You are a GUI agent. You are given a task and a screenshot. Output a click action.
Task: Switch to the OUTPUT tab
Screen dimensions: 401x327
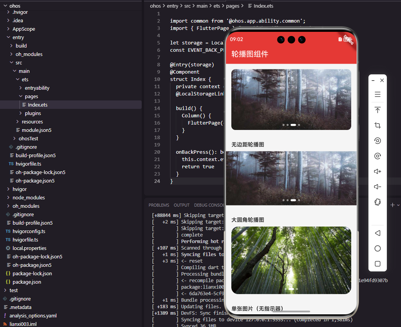(x=182, y=205)
